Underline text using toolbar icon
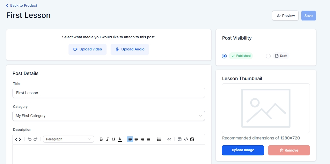The height and width of the screenshot is (164, 330). pos(114,139)
